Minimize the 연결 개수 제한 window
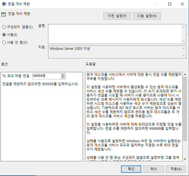This screenshot has width=189, height=176. (x=157, y=4)
